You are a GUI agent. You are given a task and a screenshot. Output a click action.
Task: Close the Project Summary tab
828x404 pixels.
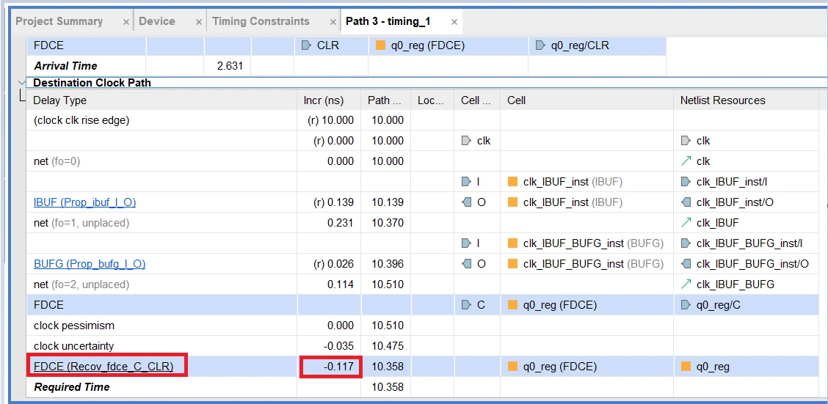coord(126,22)
